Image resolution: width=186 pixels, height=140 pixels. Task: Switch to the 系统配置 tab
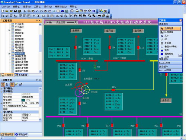[22, 75]
